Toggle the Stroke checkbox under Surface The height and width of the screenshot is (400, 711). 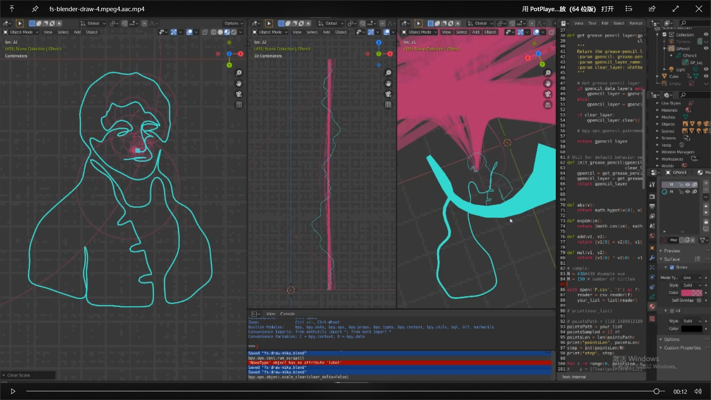pos(671,267)
